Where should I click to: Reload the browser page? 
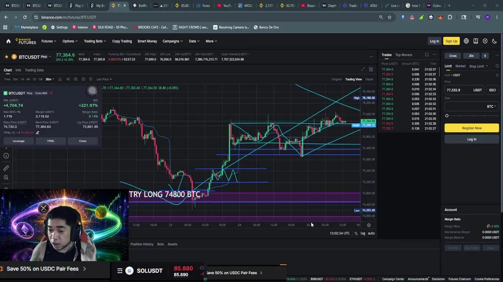(25, 17)
